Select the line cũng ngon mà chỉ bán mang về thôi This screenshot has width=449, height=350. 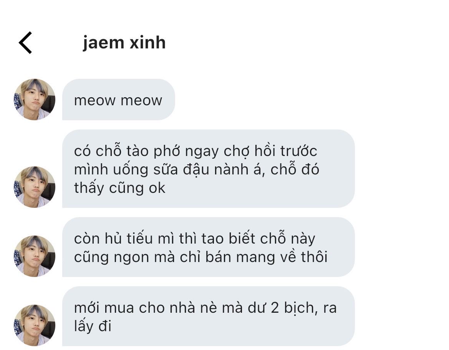[201, 257]
